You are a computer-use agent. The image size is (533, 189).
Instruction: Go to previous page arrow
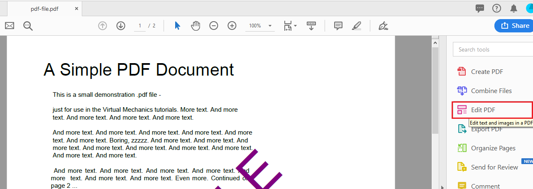point(103,26)
